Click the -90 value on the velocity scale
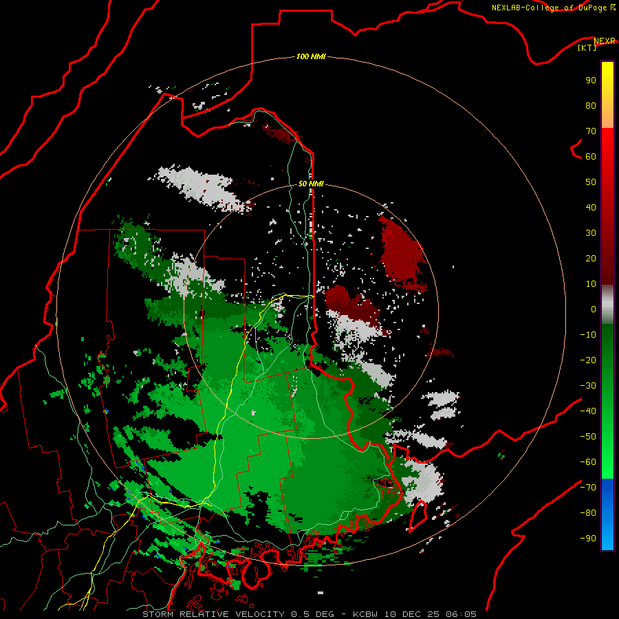 (588, 539)
